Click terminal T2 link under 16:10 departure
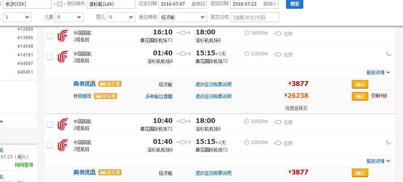 [x=170, y=40]
